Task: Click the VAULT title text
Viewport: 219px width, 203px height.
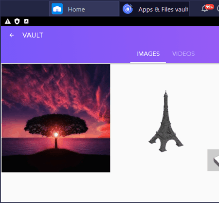Action: pyautogui.click(x=33, y=35)
